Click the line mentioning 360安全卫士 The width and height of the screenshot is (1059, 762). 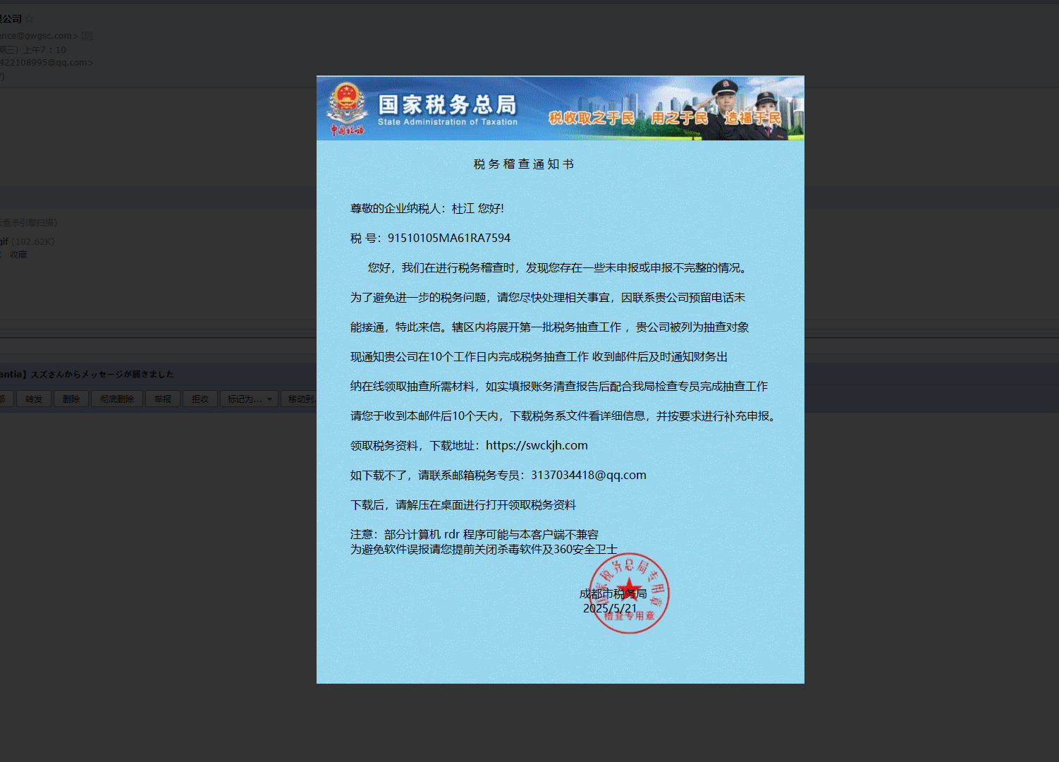[x=484, y=550]
